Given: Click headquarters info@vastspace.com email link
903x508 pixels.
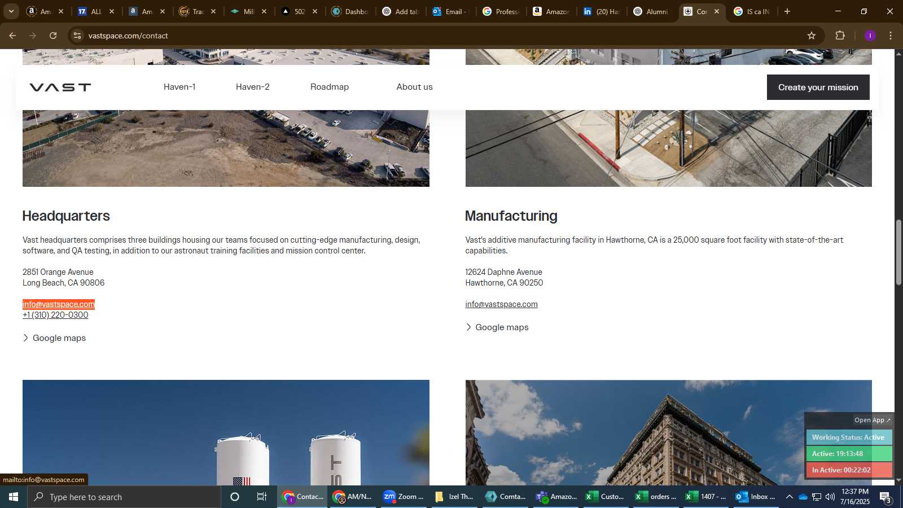Looking at the screenshot, I should tap(59, 304).
